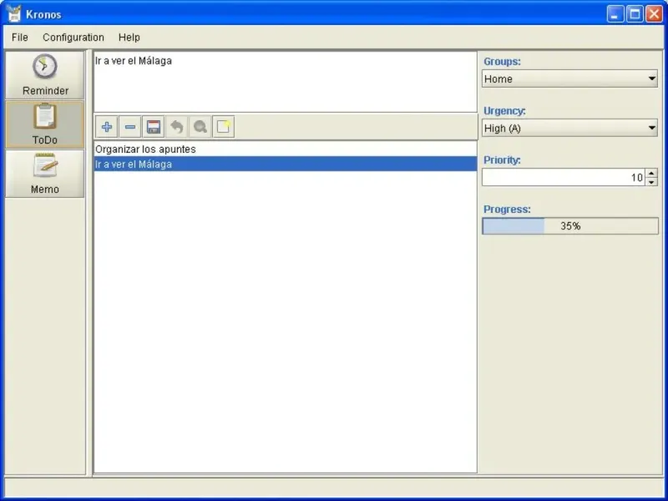Expand the Groups dropdown showing Home
The width and height of the screenshot is (668, 501).
(x=569, y=78)
